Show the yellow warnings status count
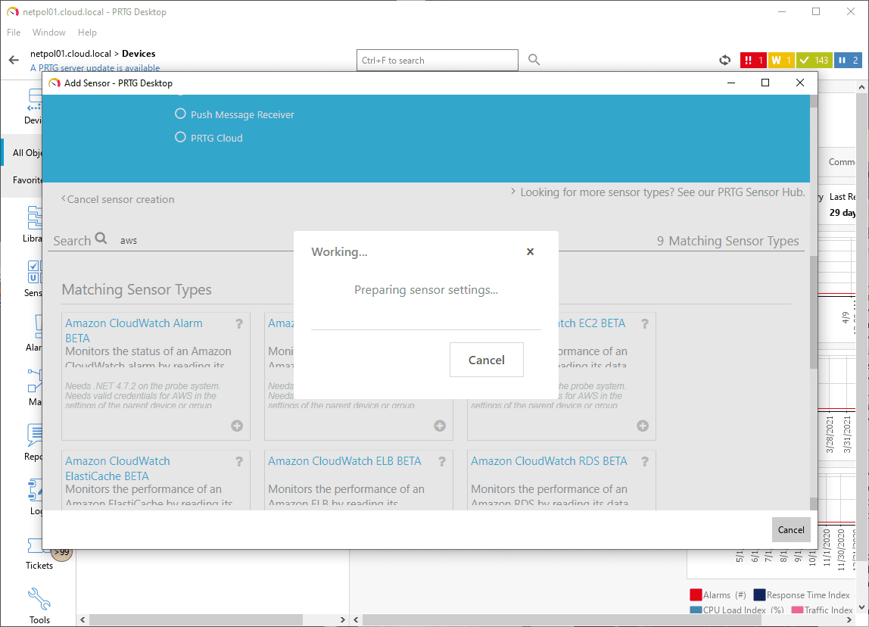This screenshot has height=627, width=869. [781, 60]
